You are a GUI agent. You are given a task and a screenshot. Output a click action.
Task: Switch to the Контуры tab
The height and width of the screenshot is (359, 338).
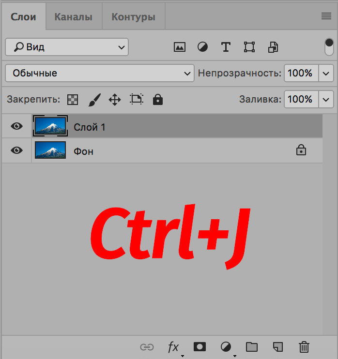133,17
